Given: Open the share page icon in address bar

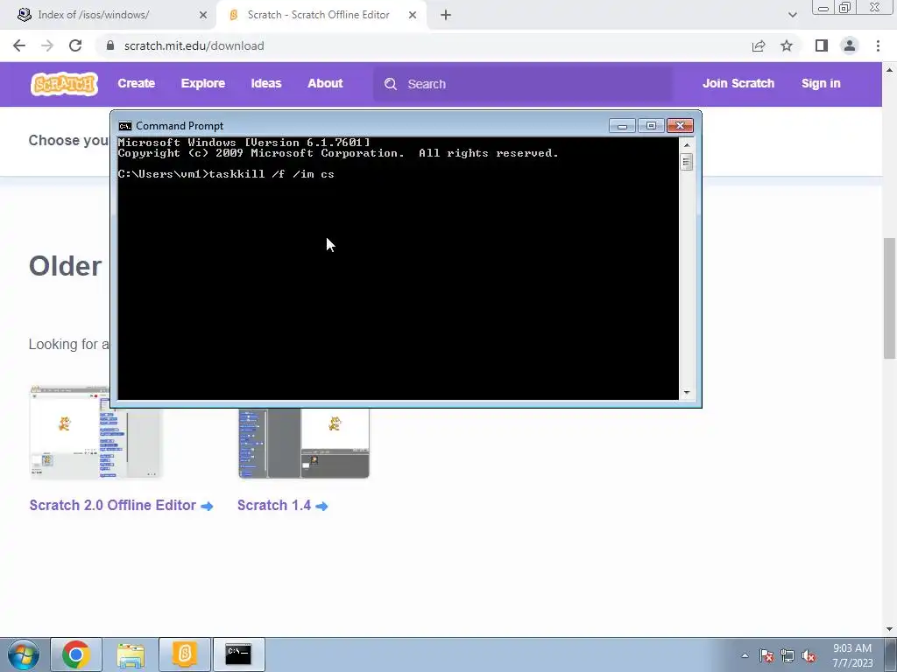Looking at the screenshot, I should pyautogui.click(x=759, y=45).
